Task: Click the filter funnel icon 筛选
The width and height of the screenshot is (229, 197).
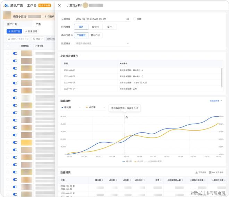Action: click(x=34, y=39)
